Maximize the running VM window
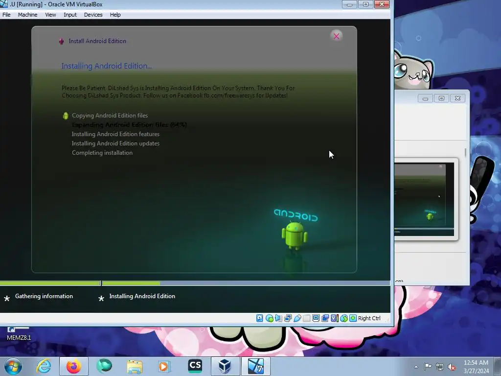The height and width of the screenshot is (376, 501). (365, 4)
